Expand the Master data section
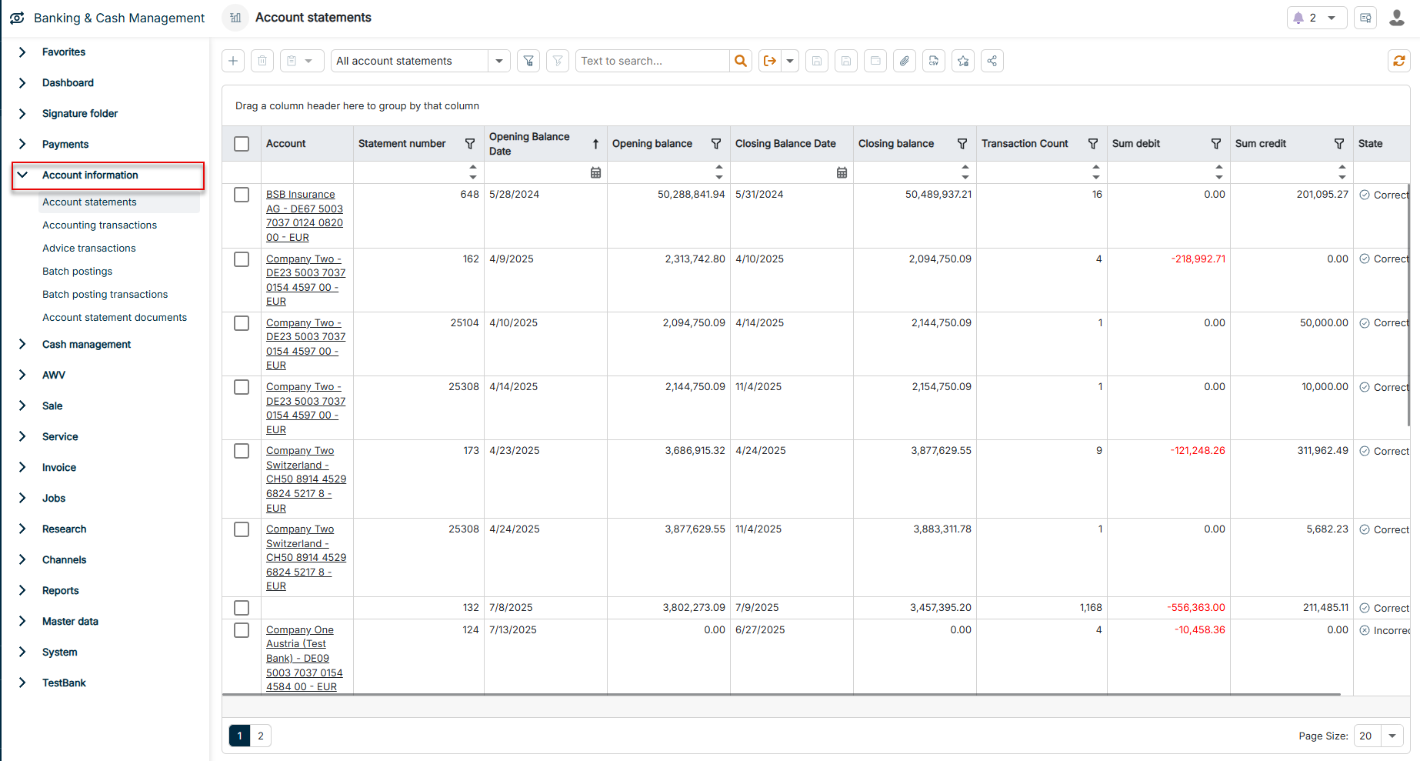1420x761 pixels. [x=22, y=622]
